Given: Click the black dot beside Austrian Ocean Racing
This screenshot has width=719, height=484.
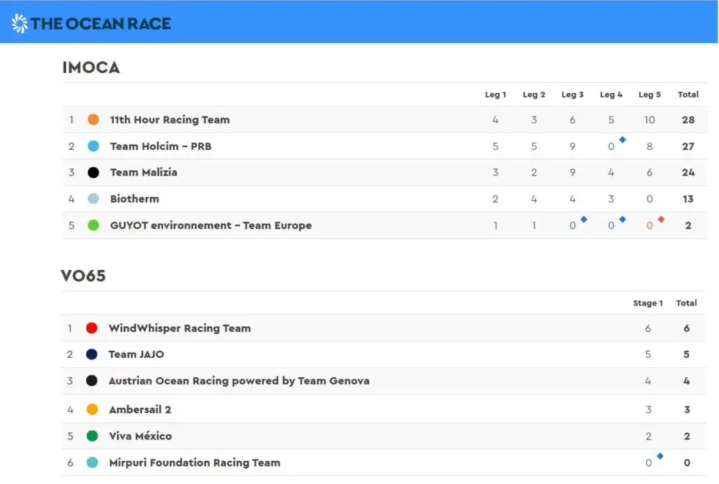Looking at the screenshot, I should [91, 381].
